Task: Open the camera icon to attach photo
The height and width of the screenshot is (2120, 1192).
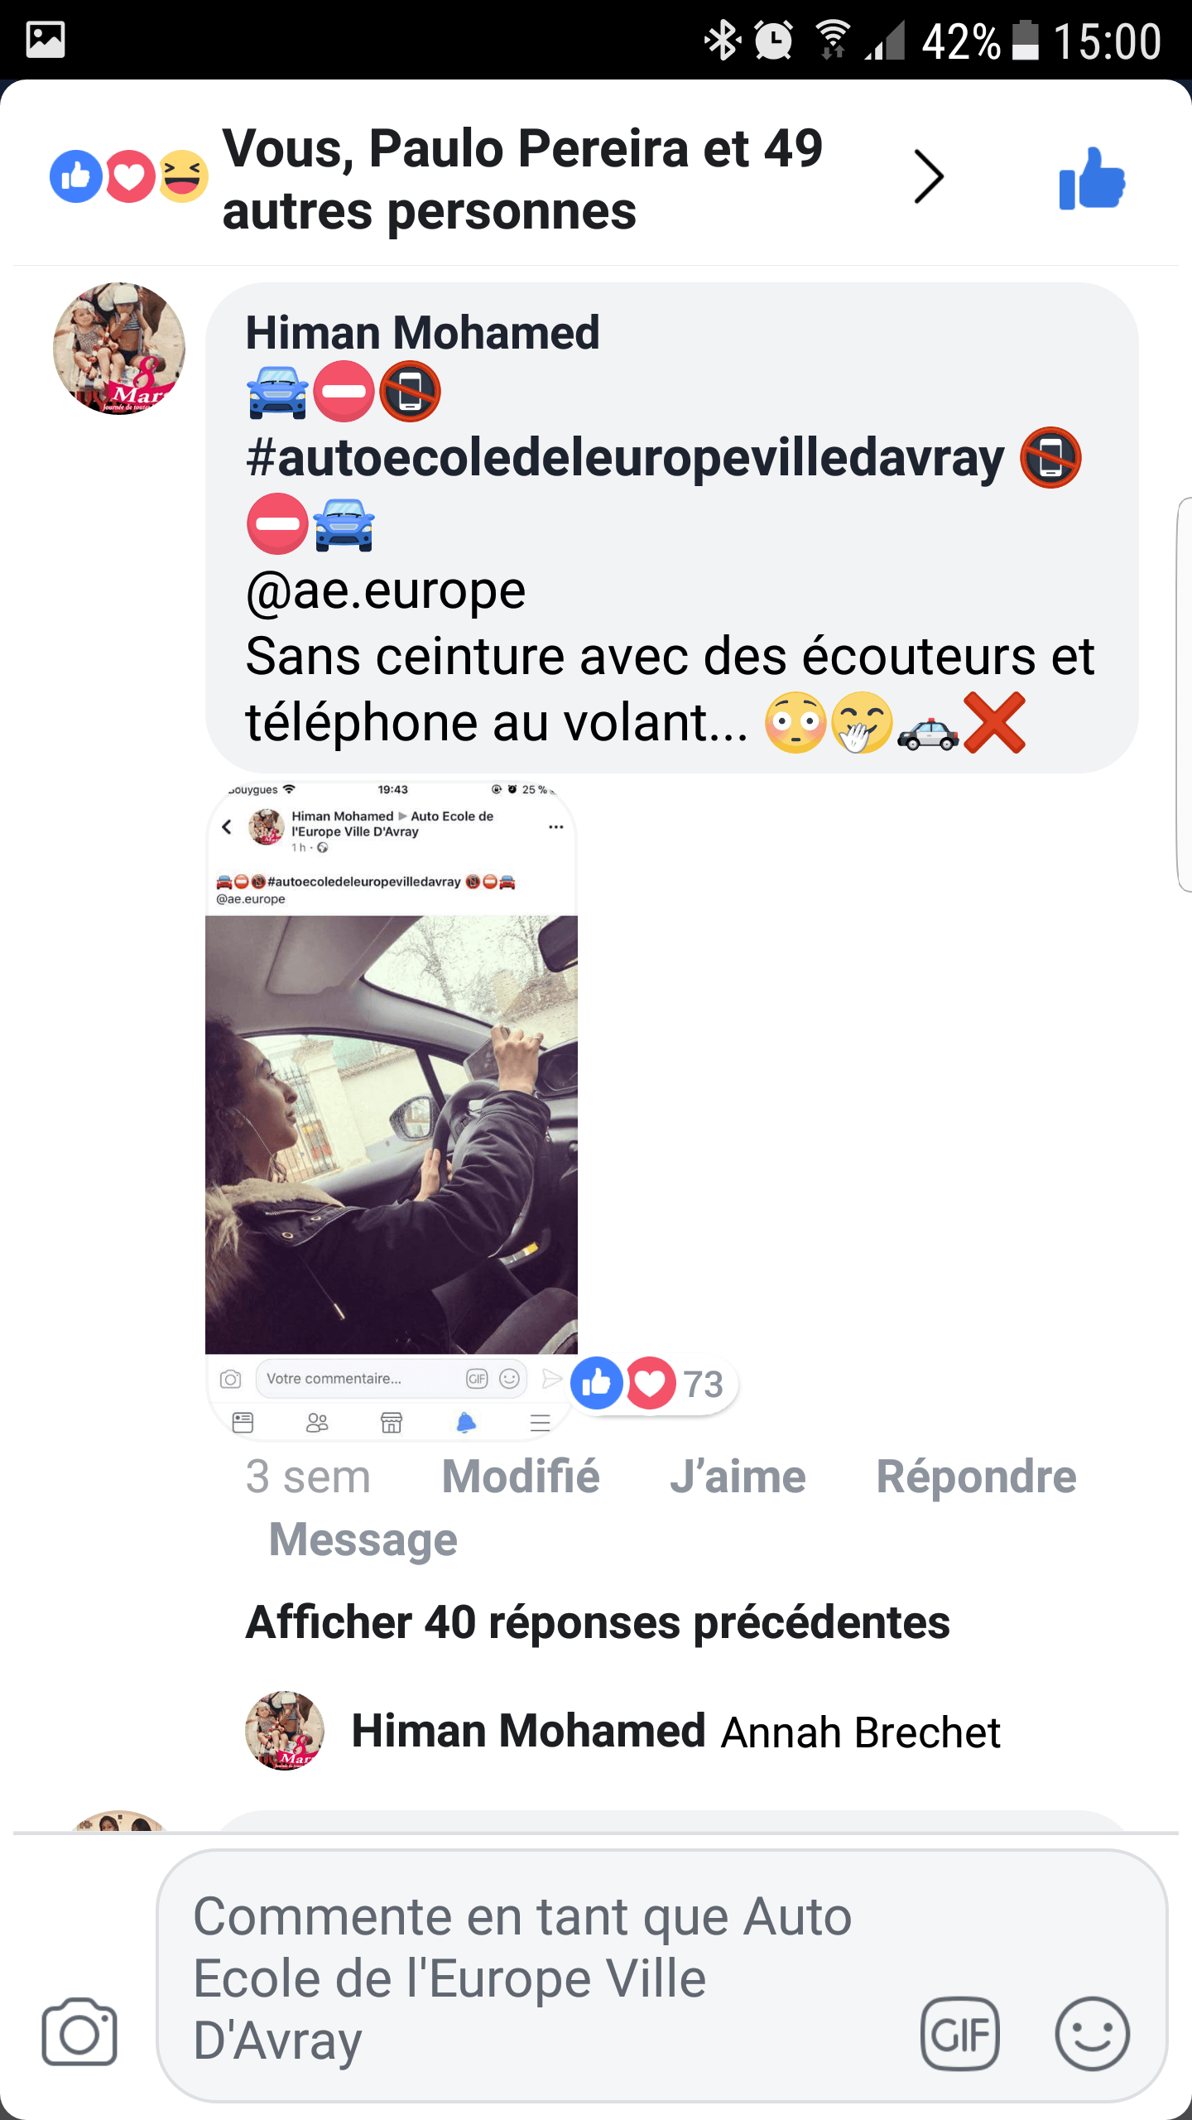Action: coord(79,2031)
